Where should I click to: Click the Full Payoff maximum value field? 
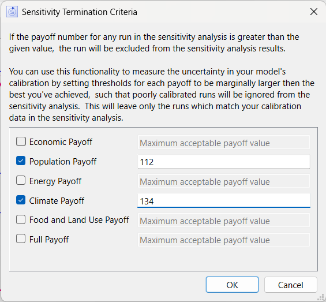click(224, 240)
